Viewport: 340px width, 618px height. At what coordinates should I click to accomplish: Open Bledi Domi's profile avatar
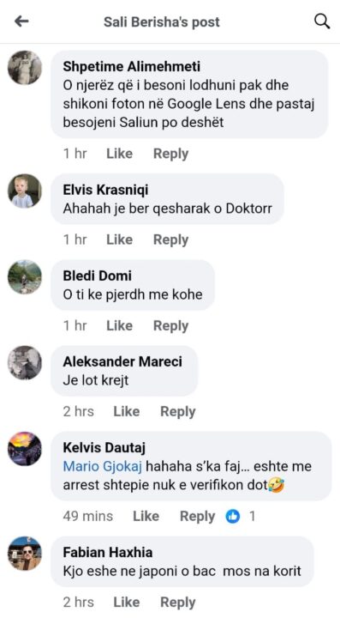(x=24, y=276)
